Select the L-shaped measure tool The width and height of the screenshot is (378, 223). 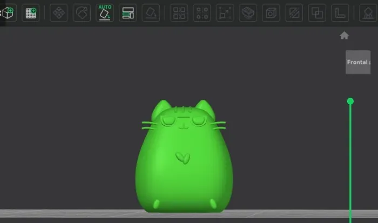coord(340,13)
